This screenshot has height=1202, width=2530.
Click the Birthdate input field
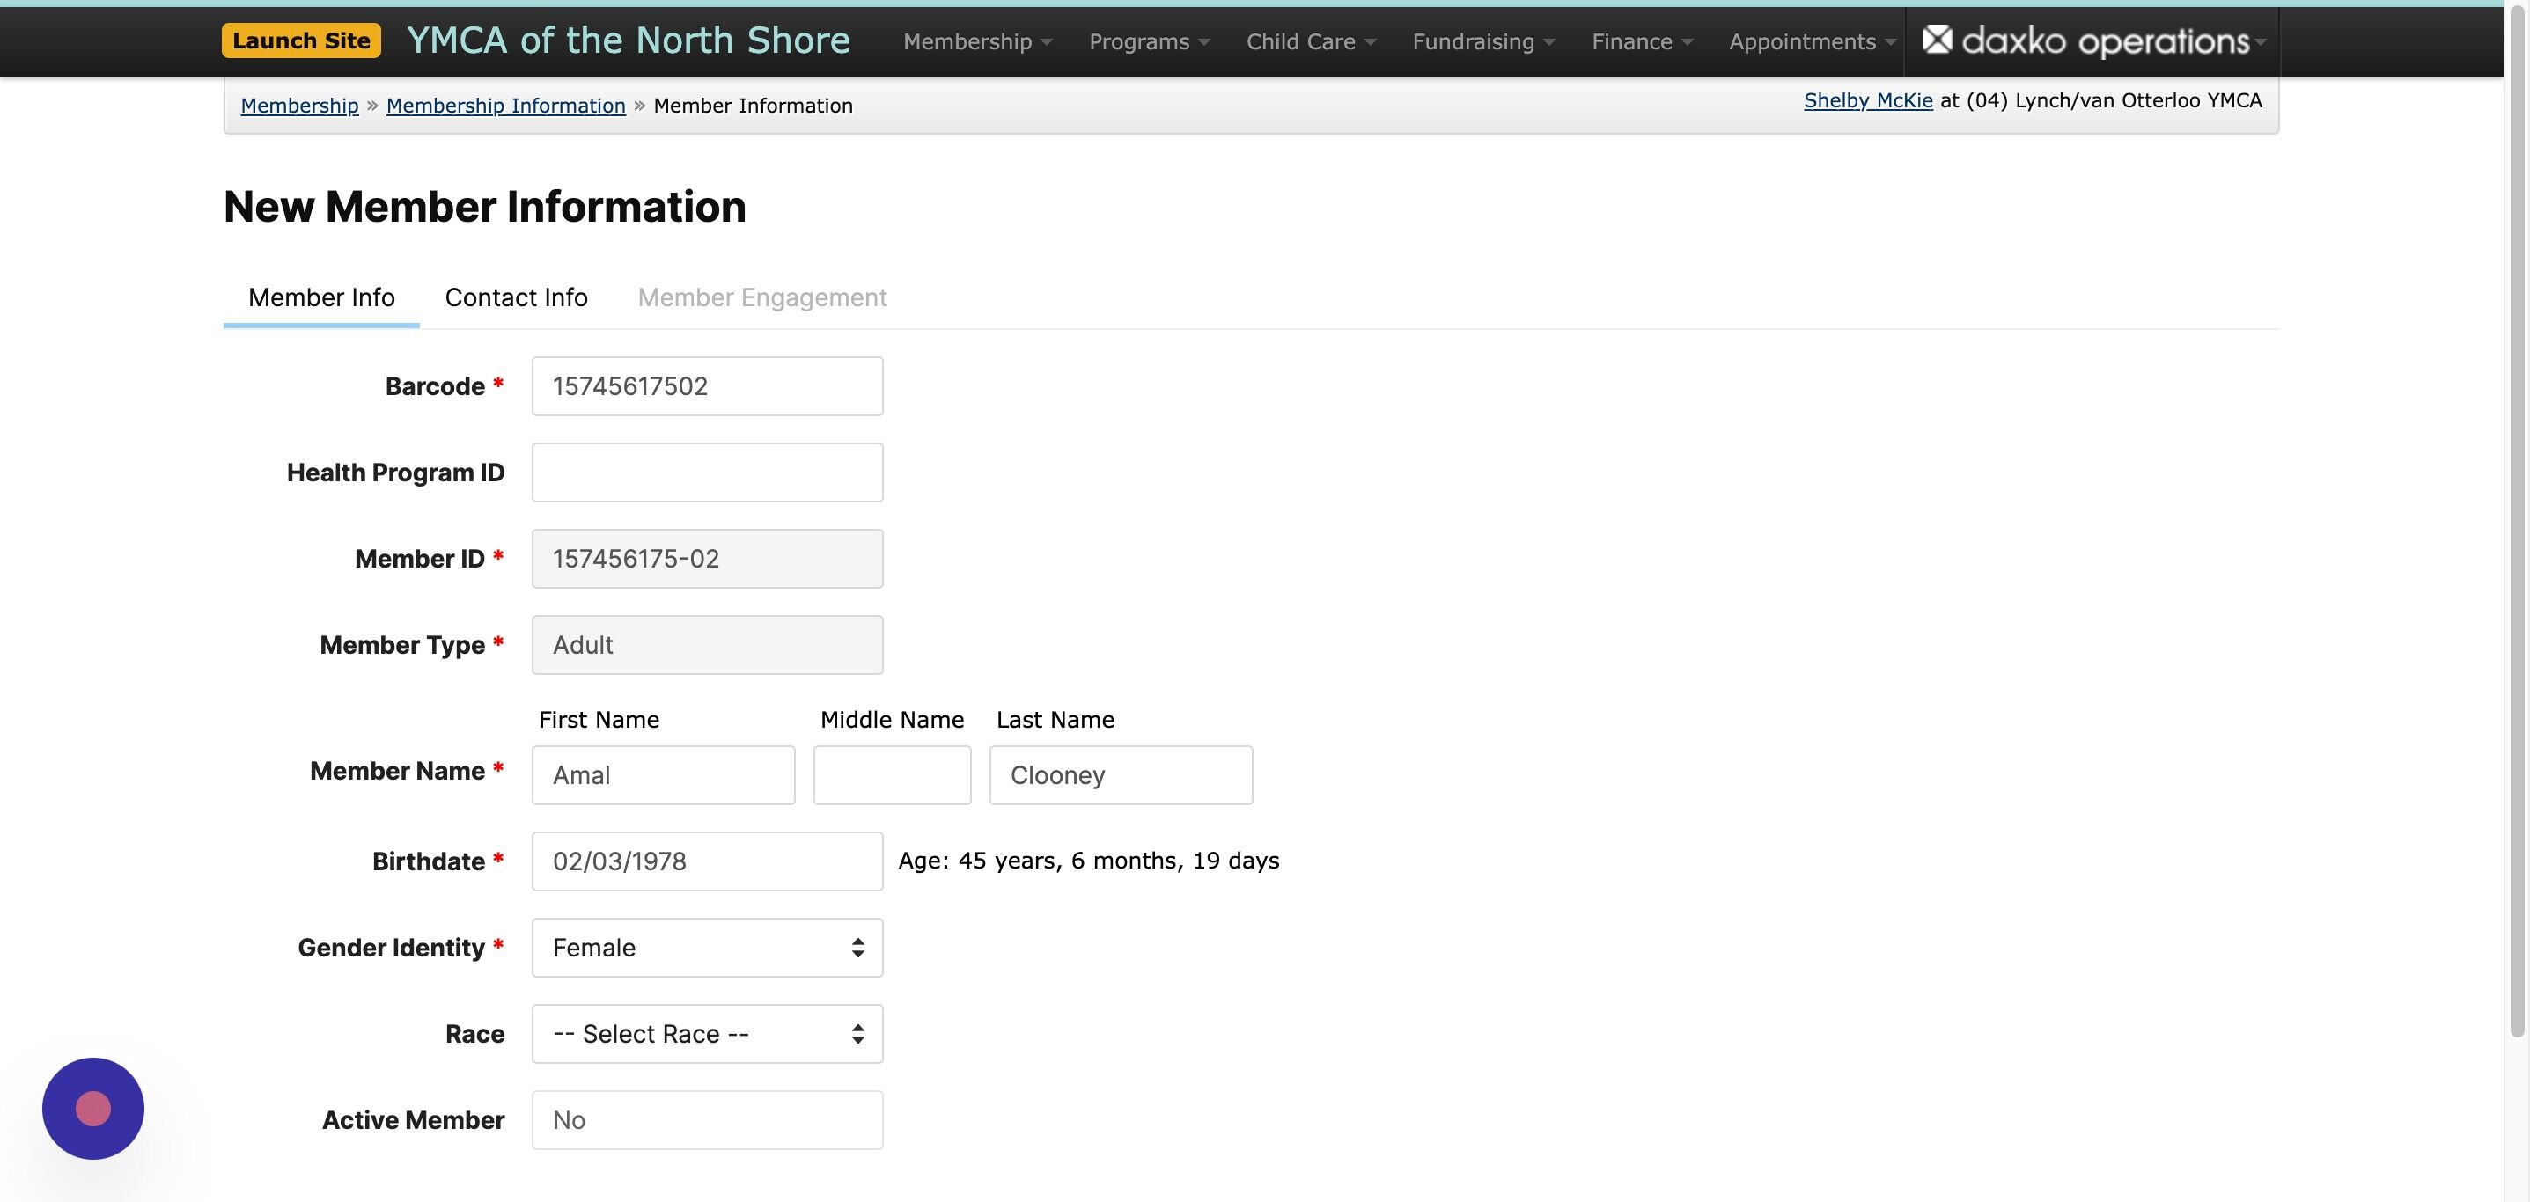[707, 861]
